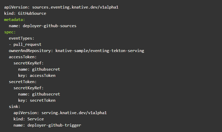This screenshot has height=132, width=222.
Task: Click the deployer-github-sources name value
Action: pyautogui.click(x=49, y=26)
